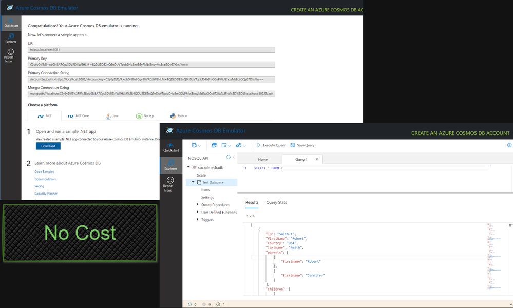Image resolution: width=513 pixels, height=308 pixels.
Task: Click the Open Query folder toolbar icon
Action: click(x=224, y=145)
